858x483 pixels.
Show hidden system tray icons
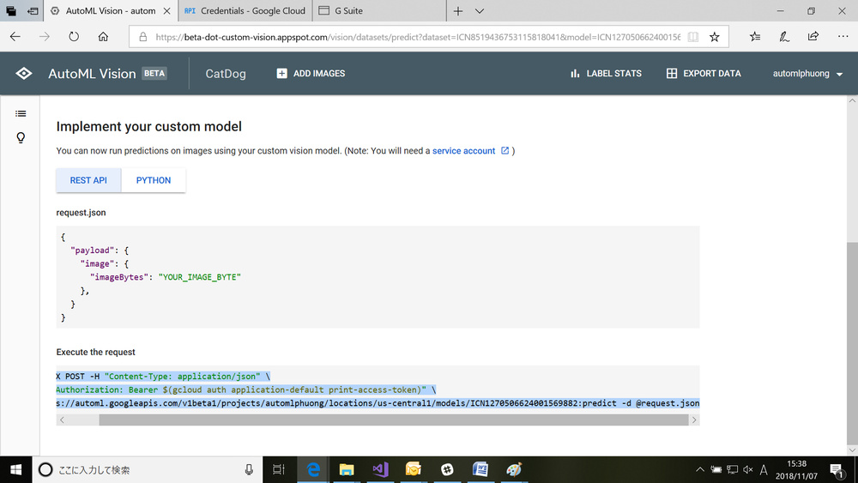700,469
